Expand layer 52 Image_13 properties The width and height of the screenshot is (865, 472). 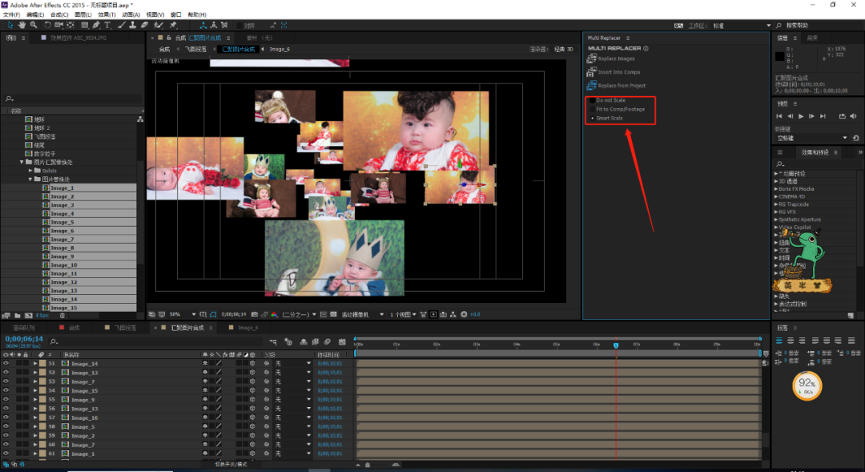pyautogui.click(x=35, y=373)
